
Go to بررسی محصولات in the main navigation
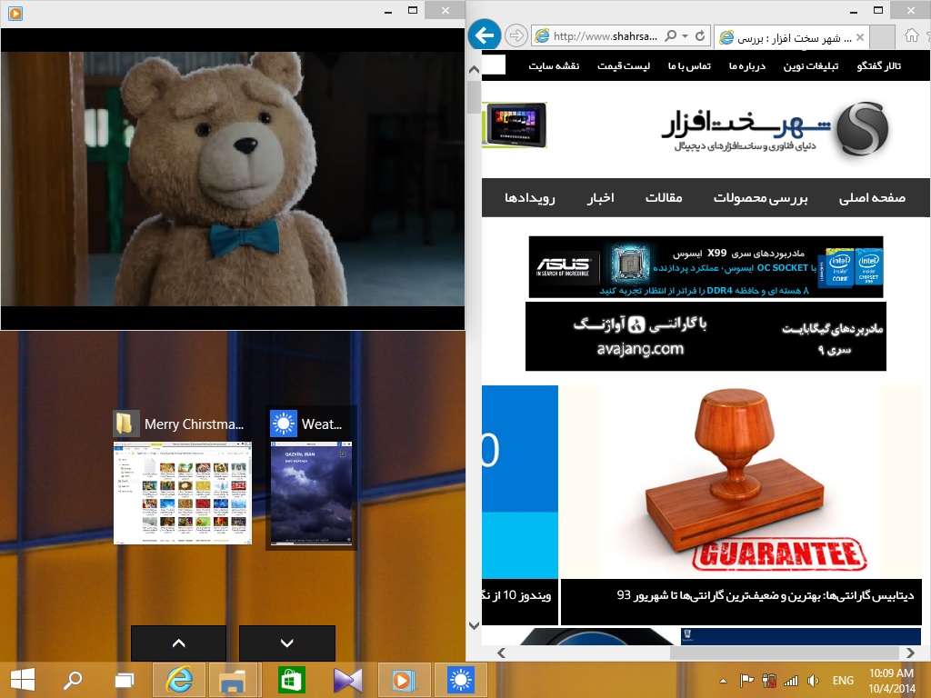(x=761, y=197)
